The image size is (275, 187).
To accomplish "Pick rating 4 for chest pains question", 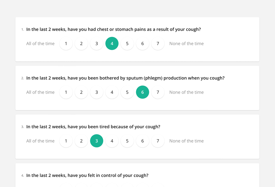I will (112, 44).
